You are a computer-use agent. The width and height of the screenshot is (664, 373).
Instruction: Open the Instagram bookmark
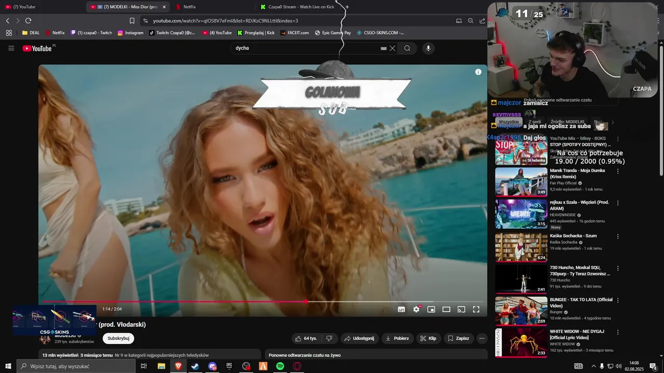coord(130,33)
